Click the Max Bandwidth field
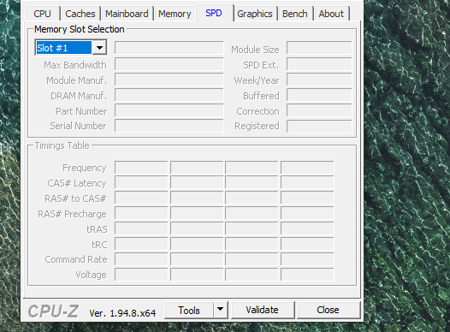450x332 pixels. pos(169,64)
